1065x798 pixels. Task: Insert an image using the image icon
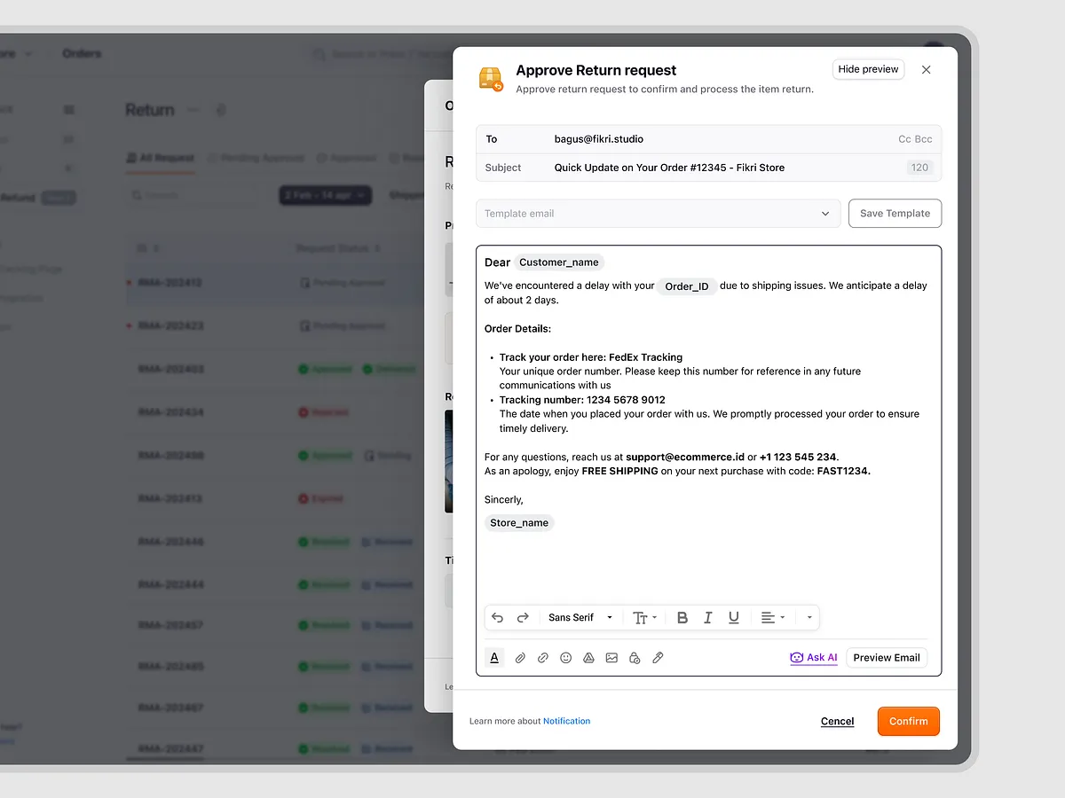[611, 657]
